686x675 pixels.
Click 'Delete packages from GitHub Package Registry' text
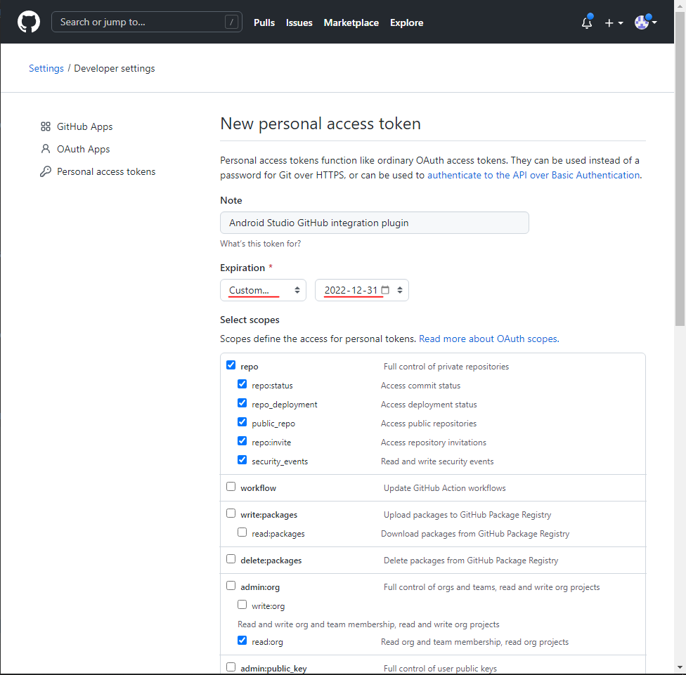coord(471,561)
